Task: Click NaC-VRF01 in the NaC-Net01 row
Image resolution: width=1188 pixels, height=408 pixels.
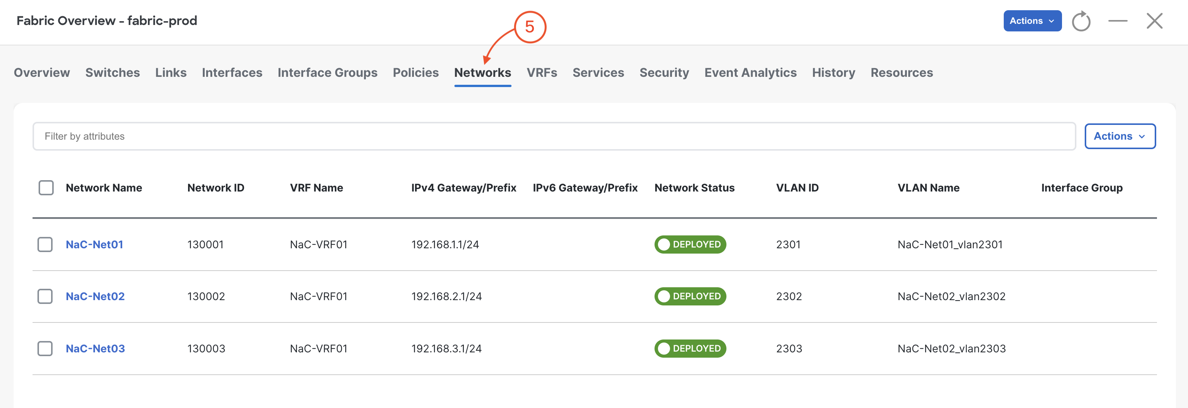Action: click(319, 244)
